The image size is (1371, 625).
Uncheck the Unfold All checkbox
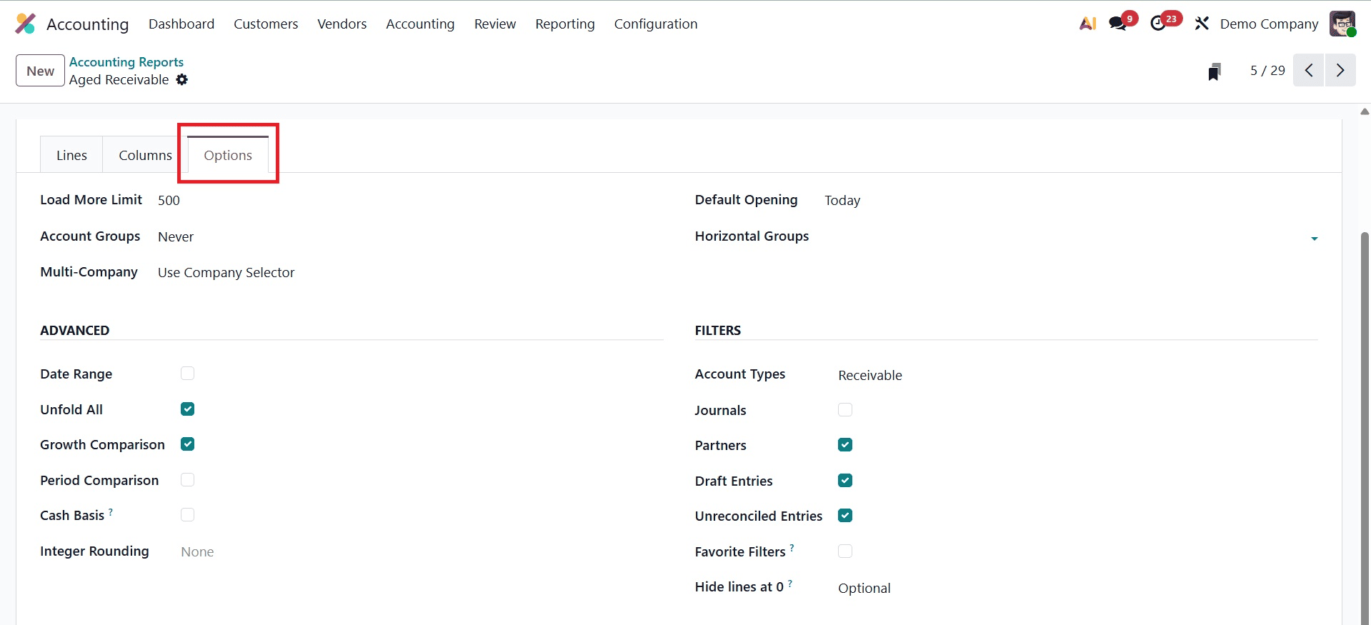pos(187,409)
